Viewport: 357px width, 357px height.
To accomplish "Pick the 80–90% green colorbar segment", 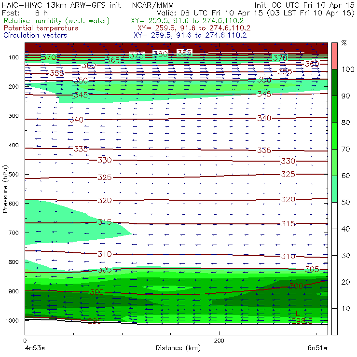I will [x=334, y=109].
